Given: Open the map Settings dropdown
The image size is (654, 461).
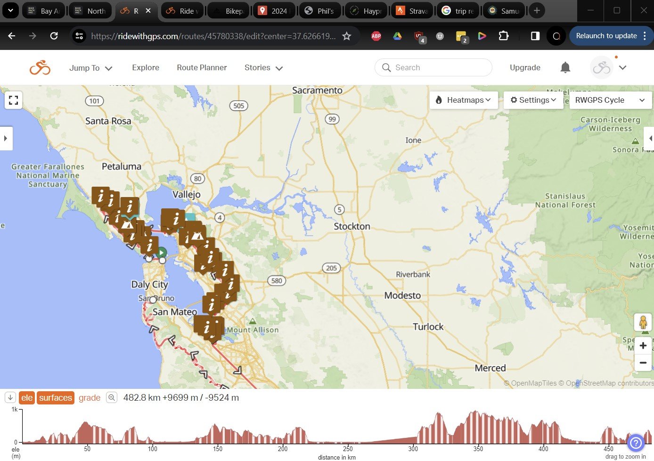Looking at the screenshot, I should tap(533, 100).
